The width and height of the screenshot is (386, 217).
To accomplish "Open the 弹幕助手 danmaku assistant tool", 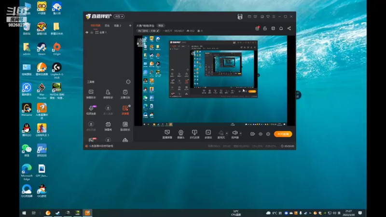I will [91, 94].
